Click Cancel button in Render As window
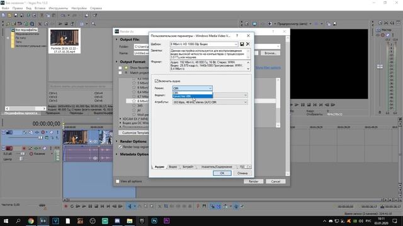The width and height of the screenshot is (403, 226). coord(276,181)
